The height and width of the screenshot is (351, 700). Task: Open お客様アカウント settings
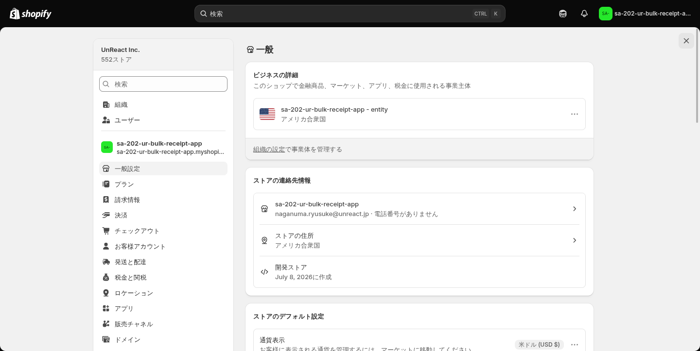(x=163, y=246)
